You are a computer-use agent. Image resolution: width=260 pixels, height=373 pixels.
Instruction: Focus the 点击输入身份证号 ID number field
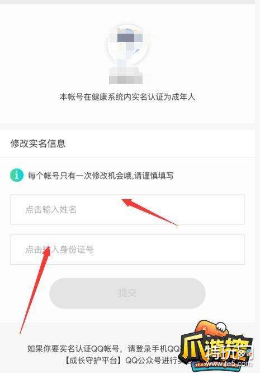127,250
